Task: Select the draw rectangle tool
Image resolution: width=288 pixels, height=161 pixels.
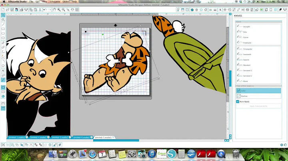Action: tap(3, 29)
